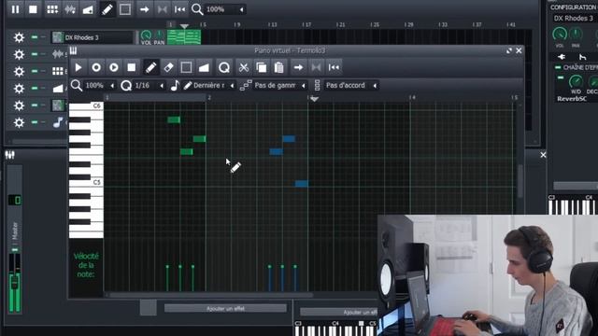Click arrow beside 'Pas d'accord' chord selector
598x336 pixels.
coord(375,85)
